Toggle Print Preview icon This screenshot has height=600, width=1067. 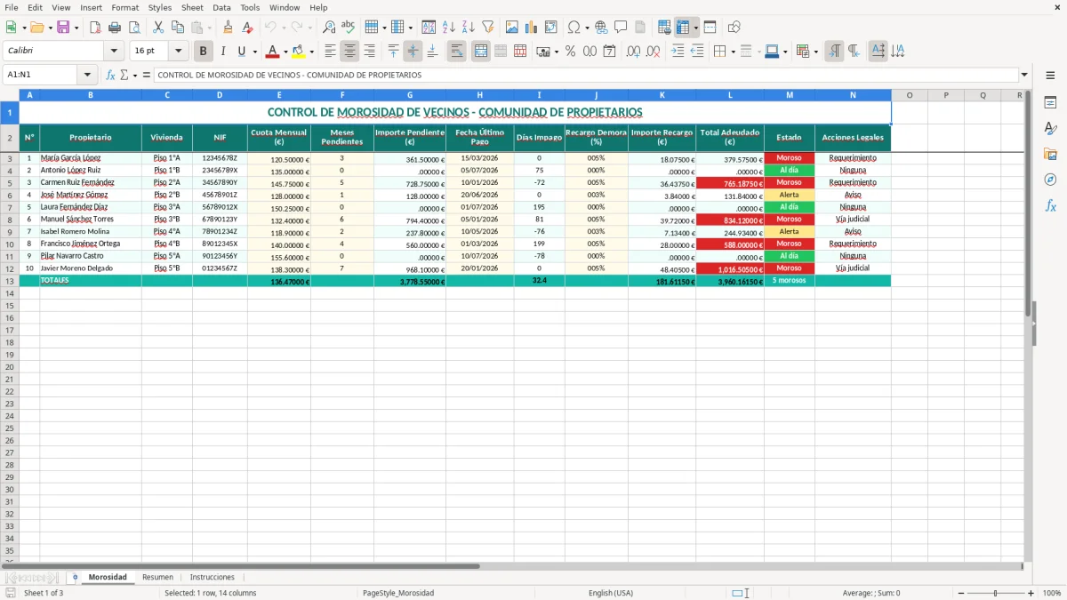(x=134, y=28)
